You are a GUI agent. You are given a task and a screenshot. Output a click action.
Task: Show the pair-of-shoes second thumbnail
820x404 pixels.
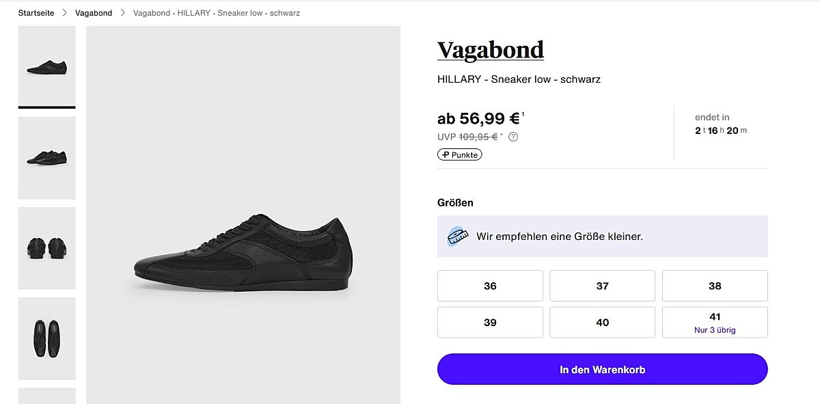(46, 158)
